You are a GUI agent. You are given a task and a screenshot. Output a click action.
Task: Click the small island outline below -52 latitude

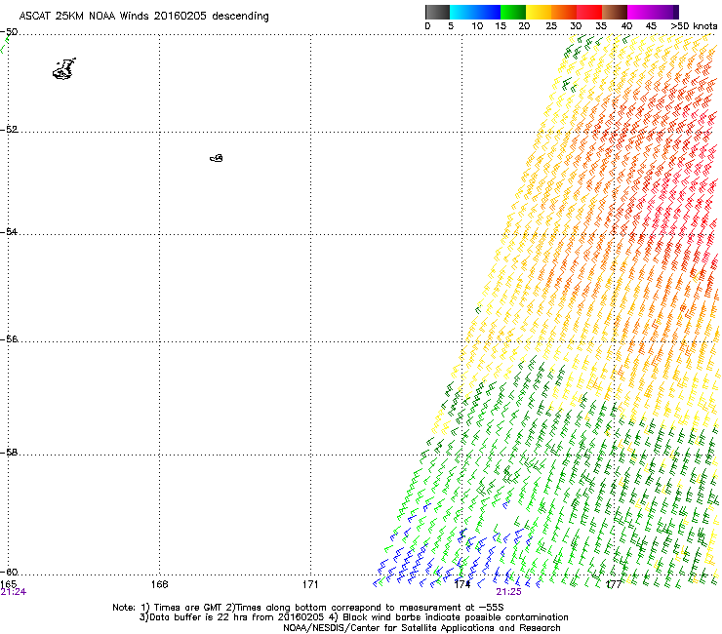click(217, 158)
